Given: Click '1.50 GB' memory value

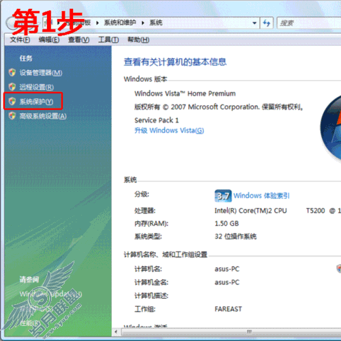Looking at the screenshot, I should pos(226,224).
